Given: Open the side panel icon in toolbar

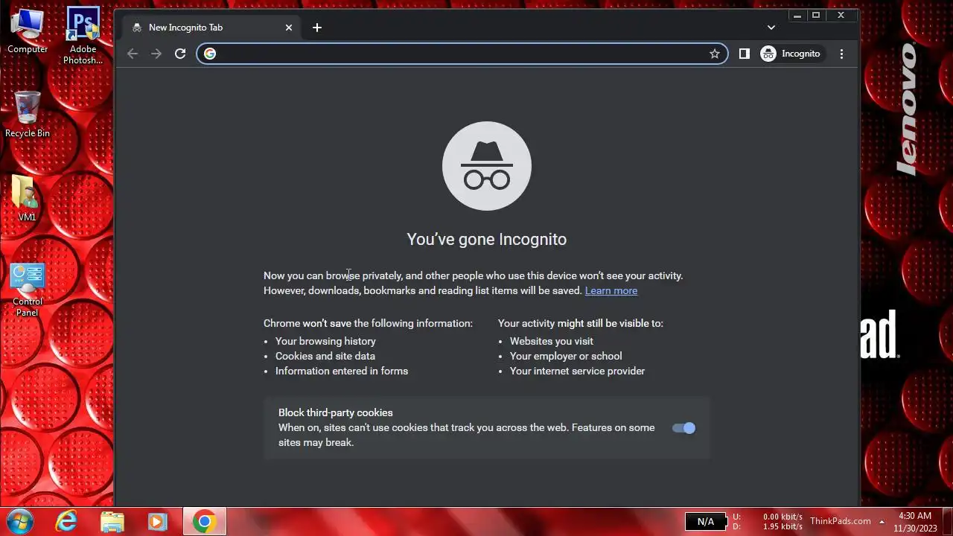Looking at the screenshot, I should pos(744,54).
